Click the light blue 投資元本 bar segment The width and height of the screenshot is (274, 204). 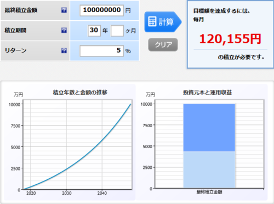(x=209, y=169)
